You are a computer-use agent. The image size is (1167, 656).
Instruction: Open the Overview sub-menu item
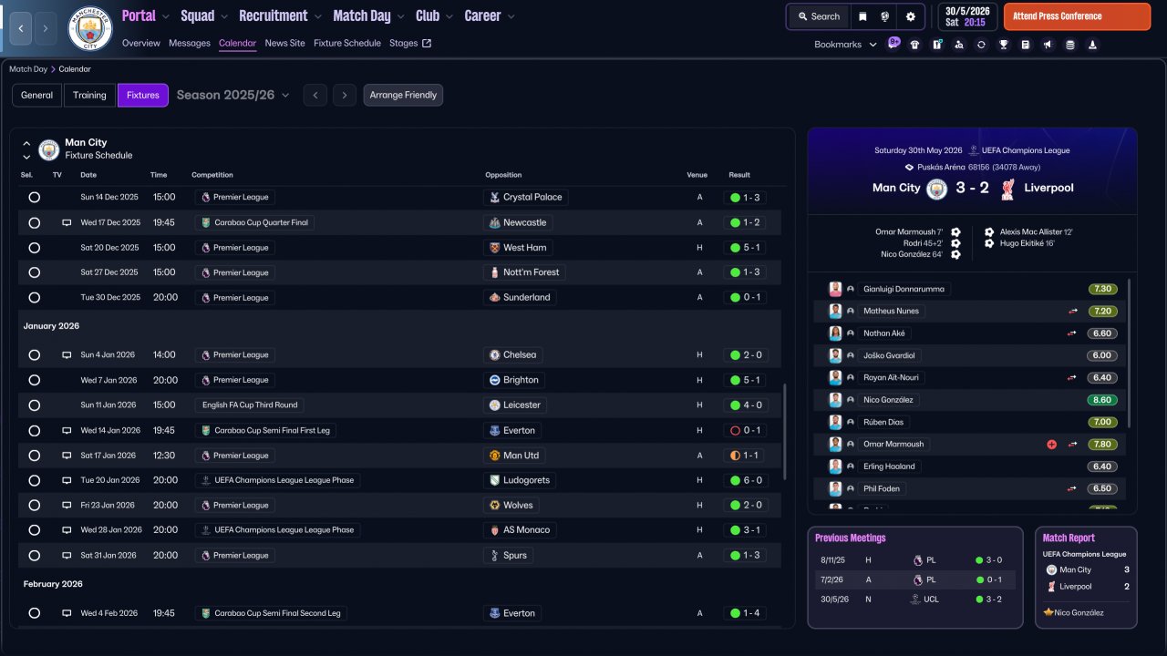[140, 43]
